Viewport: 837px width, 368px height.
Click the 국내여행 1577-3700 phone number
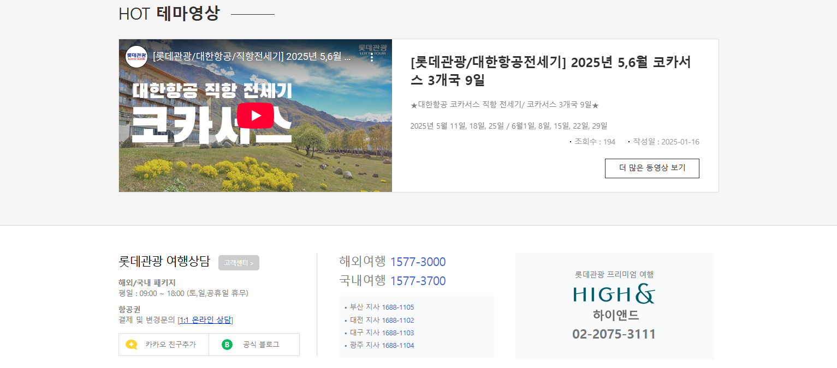(418, 281)
